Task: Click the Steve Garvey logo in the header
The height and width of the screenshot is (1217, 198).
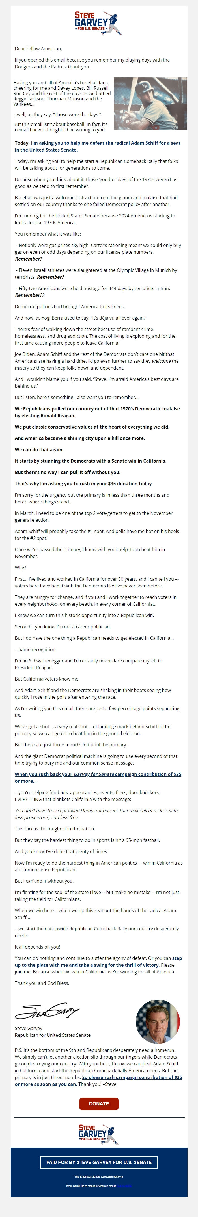Action: (x=99, y=24)
